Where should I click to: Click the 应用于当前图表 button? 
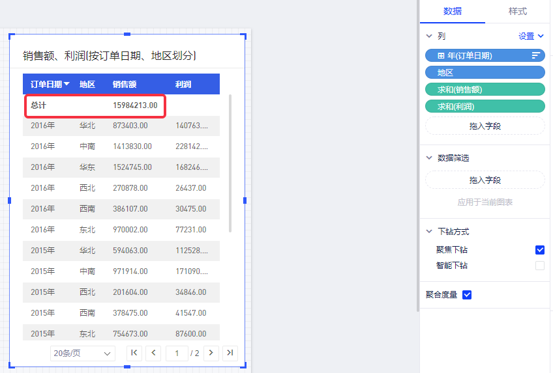click(x=485, y=202)
